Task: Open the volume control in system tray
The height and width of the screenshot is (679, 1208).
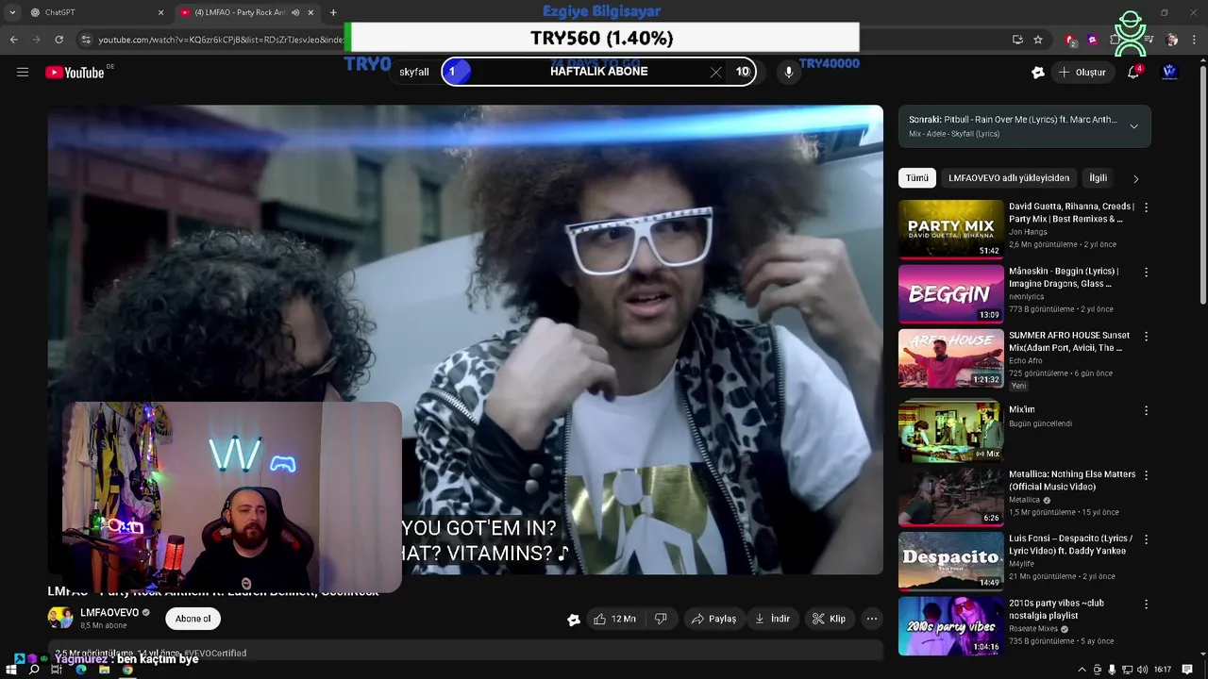Action: 1143,670
